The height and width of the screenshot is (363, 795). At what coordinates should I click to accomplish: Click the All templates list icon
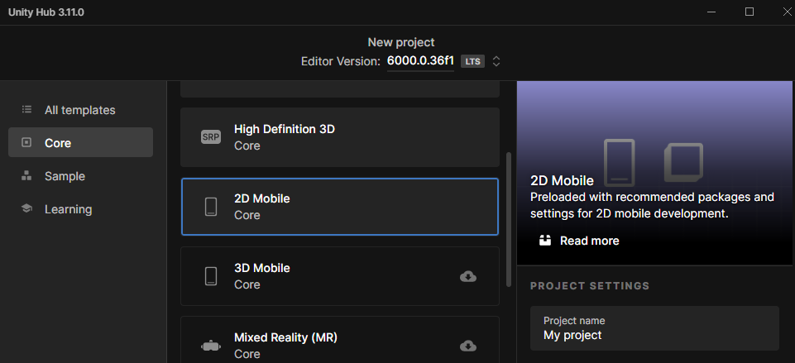click(26, 109)
